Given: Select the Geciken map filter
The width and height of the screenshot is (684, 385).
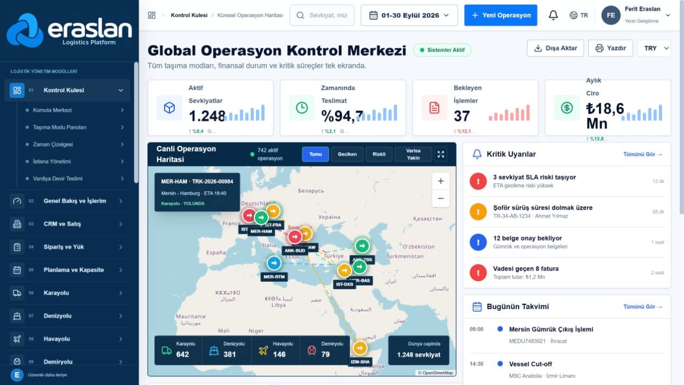Looking at the screenshot, I should pyautogui.click(x=347, y=154).
